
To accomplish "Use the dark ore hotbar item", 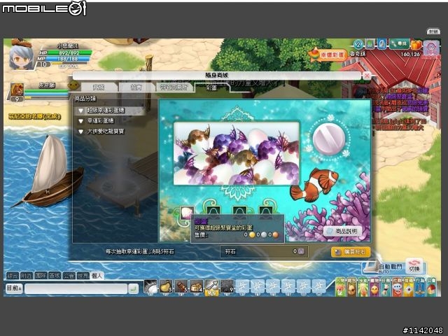I will tap(227, 286).
